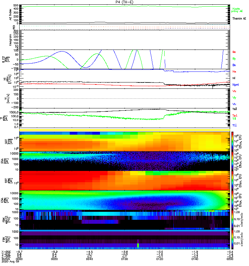Pick the red "Ne" density legend label
Screen dimensions: 249x266
pos(234,71)
